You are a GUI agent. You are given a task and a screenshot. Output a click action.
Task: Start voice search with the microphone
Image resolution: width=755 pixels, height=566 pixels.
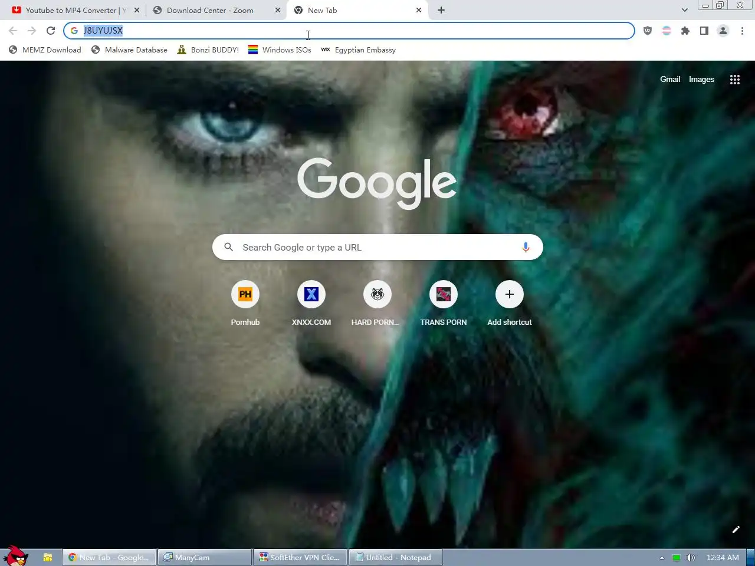click(526, 248)
